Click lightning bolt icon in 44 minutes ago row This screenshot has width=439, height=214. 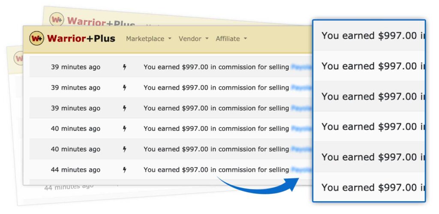coord(125,170)
